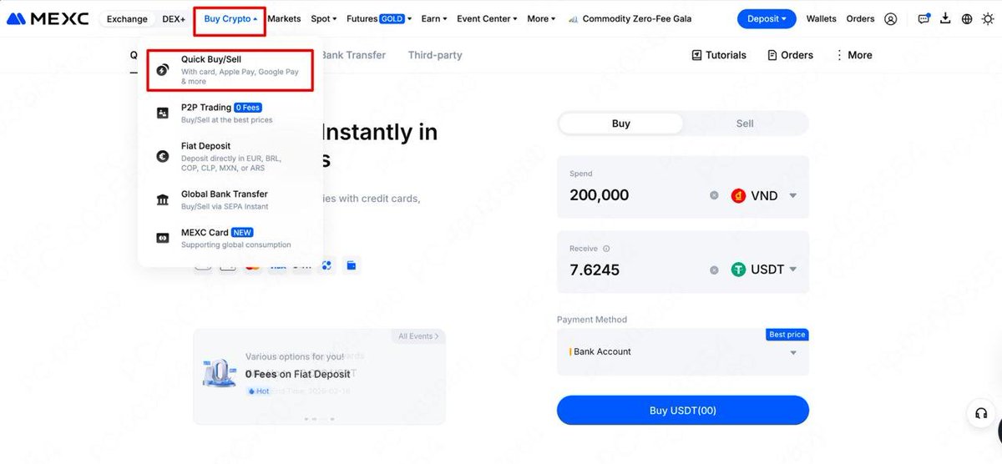Click the Quick Buy/Sell coin icon
The height and width of the screenshot is (464, 1002).
tap(163, 71)
